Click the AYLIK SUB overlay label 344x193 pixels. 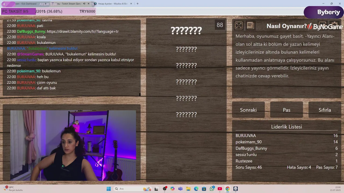click(x=48, y=4)
